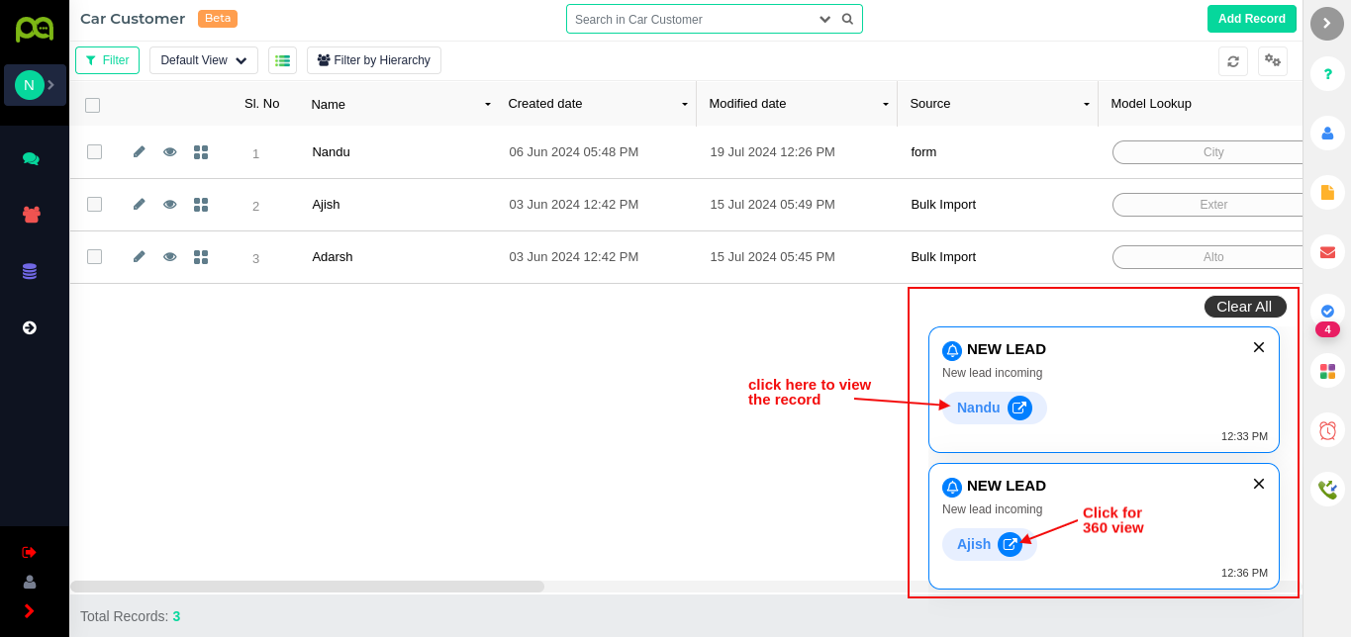This screenshot has width=1351, height=637.
Task: Open the table settings gears icon
Action: pos(1273,61)
